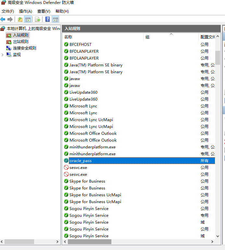Click the 监视 monitor tree icon
The image size is (225, 250).
click(x=8, y=55)
